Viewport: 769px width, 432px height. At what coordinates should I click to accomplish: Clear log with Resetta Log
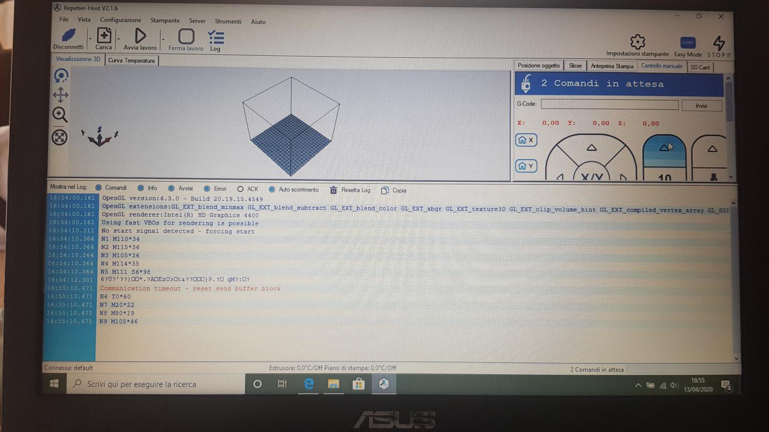[350, 190]
